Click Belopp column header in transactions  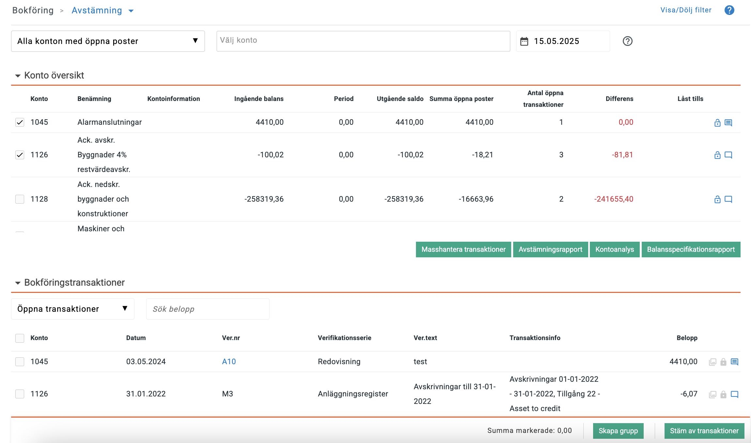click(x=687, y=338)
